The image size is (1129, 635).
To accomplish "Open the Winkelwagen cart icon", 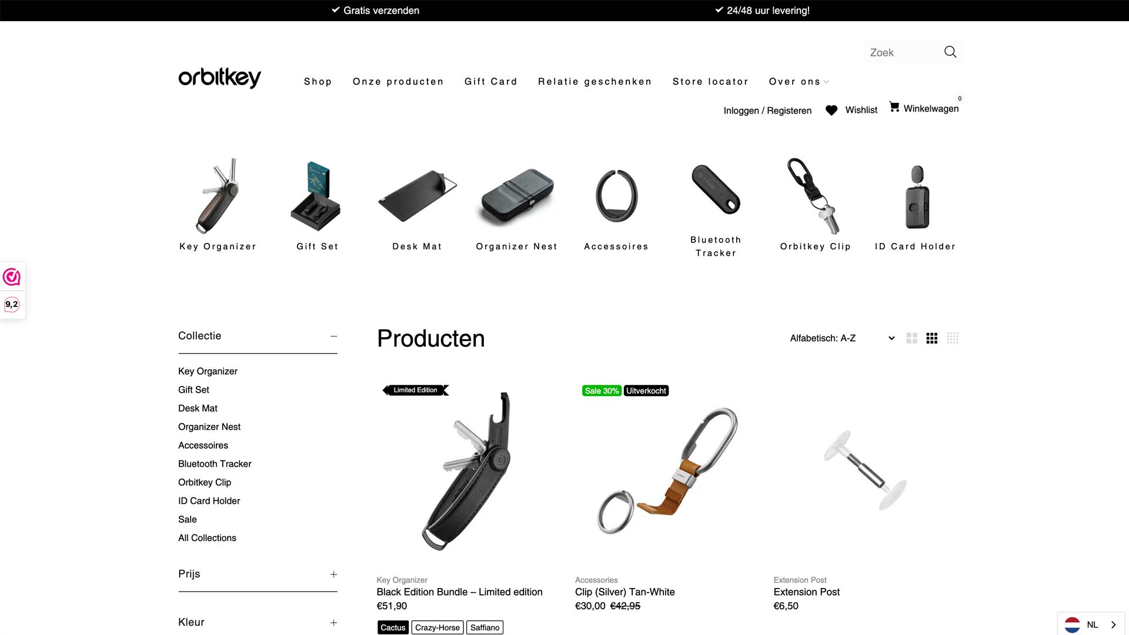I will click(x=894, y=107).
